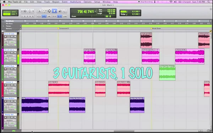Open the Setup menu
This screenshot has height=133, width=213.
[x=97, y=2]
